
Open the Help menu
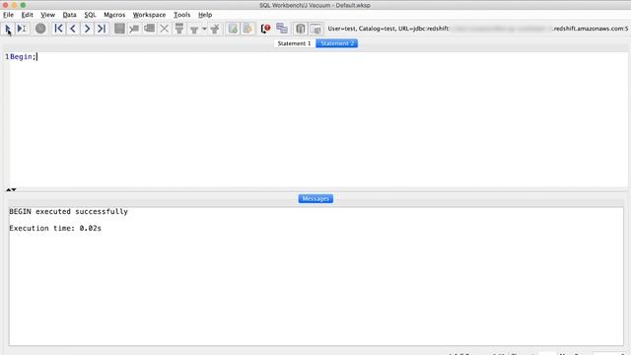[x=205, y=15]
